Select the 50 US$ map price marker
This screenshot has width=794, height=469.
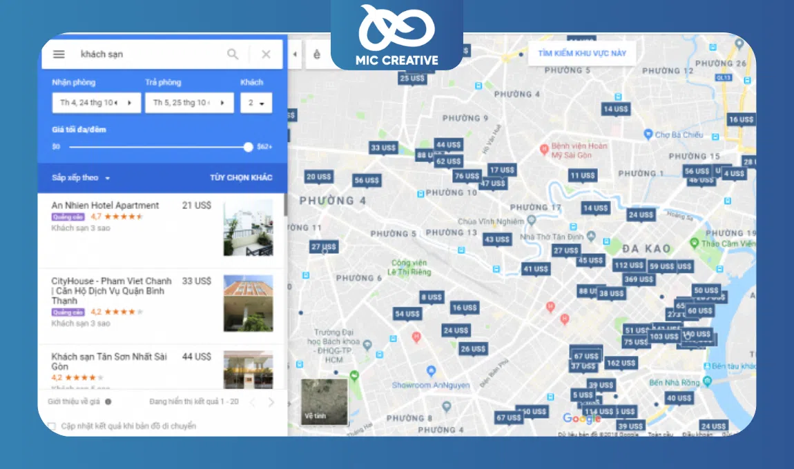[706, 290]
